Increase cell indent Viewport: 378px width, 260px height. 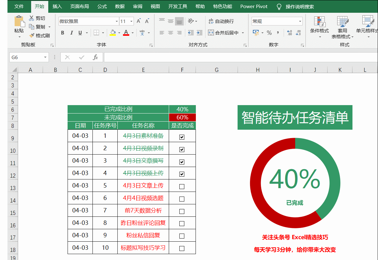tap(200, 33)
